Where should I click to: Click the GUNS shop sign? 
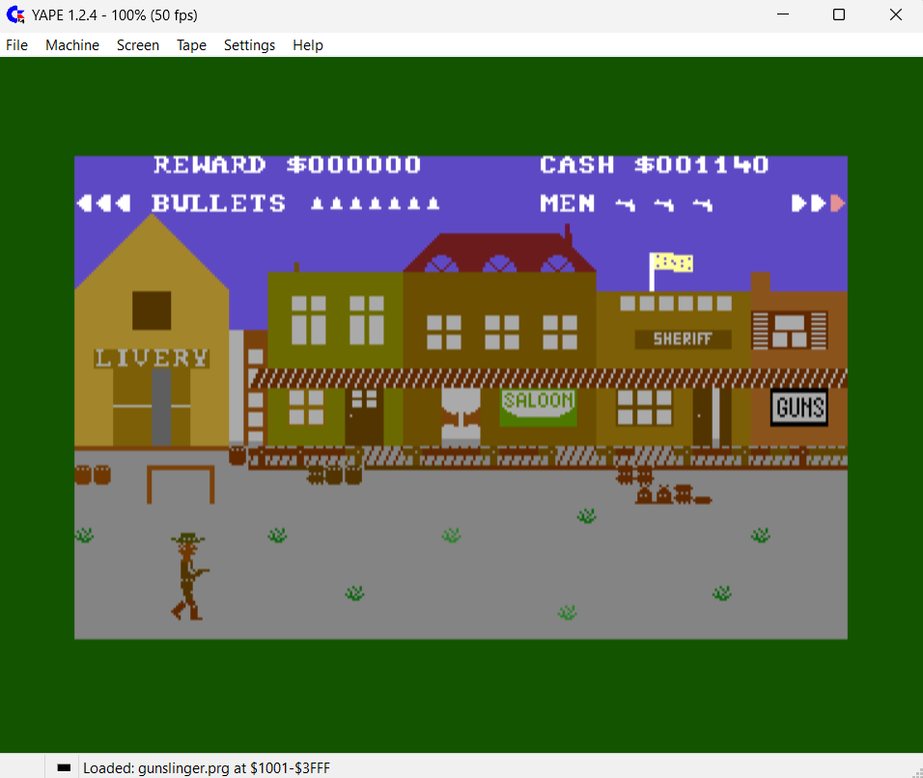click(x=798, y=407)
